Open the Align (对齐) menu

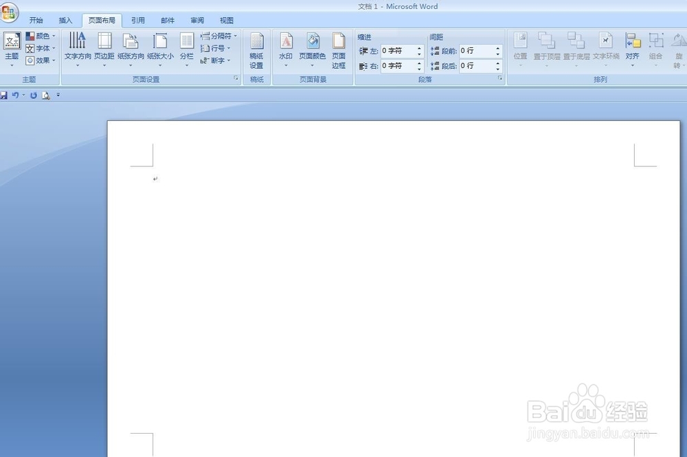[632, 48]
